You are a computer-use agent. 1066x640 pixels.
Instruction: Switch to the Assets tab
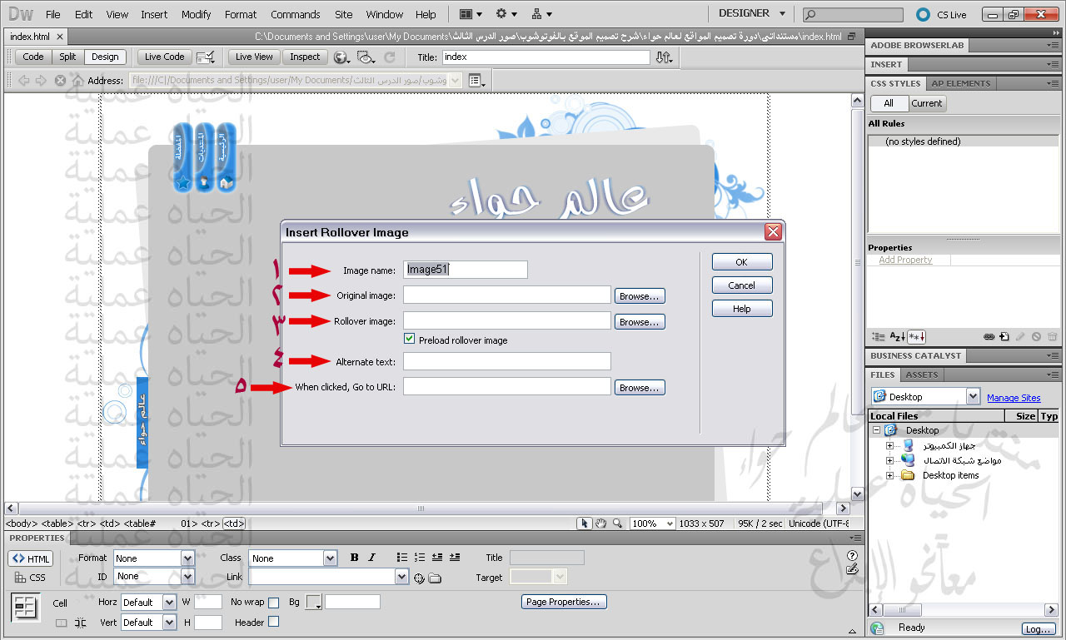pos(921,375)
